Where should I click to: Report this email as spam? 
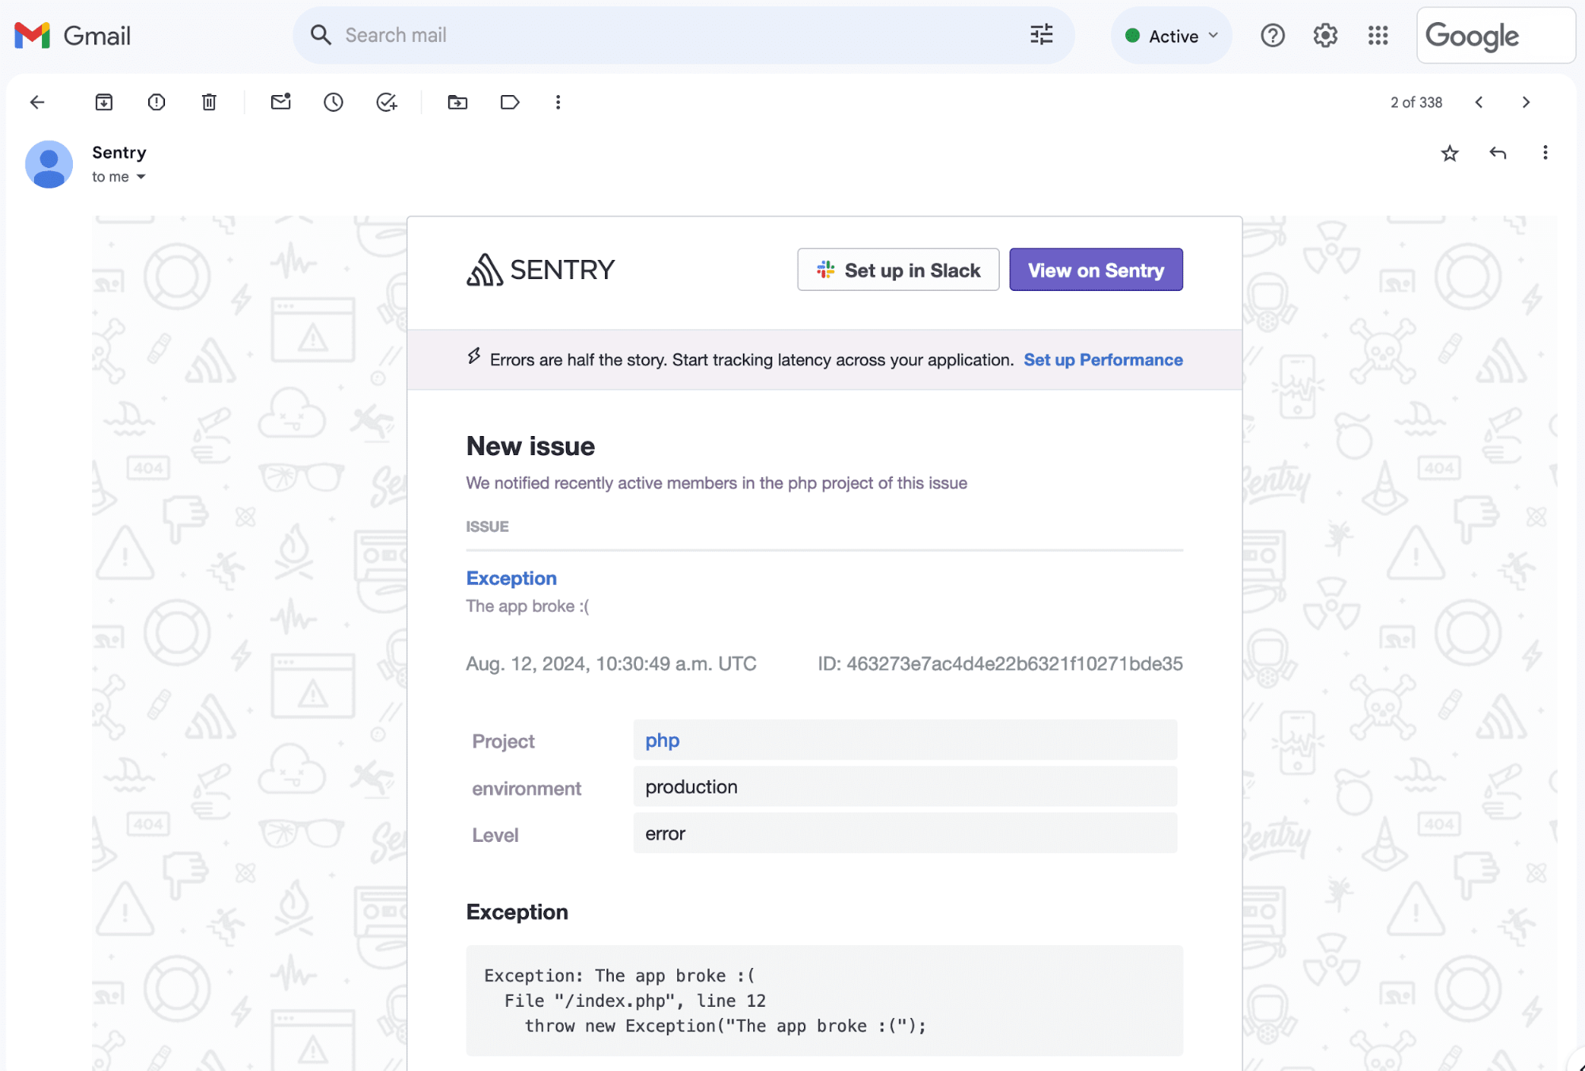pyautogui.click(x=156, y=102)
